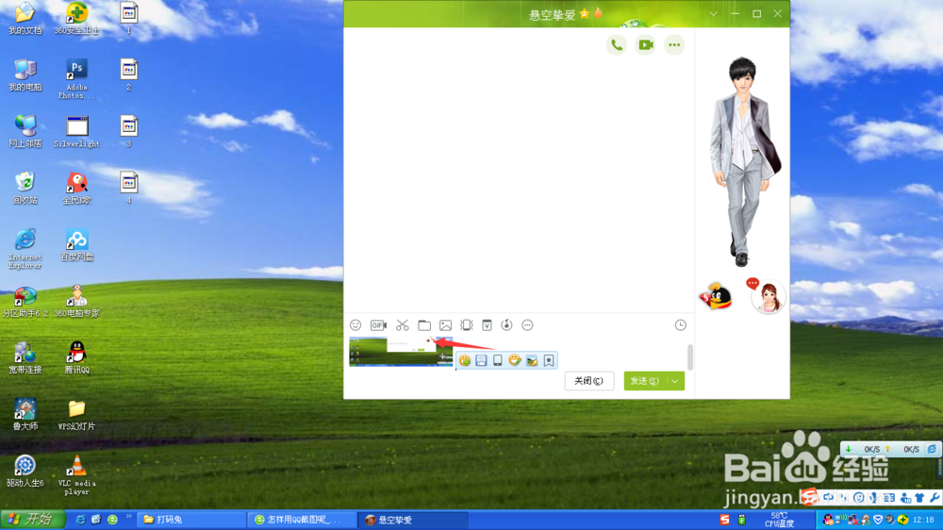The image size is (943, 530).
Task: Click the 关闭(C) button
Action: 588,381
